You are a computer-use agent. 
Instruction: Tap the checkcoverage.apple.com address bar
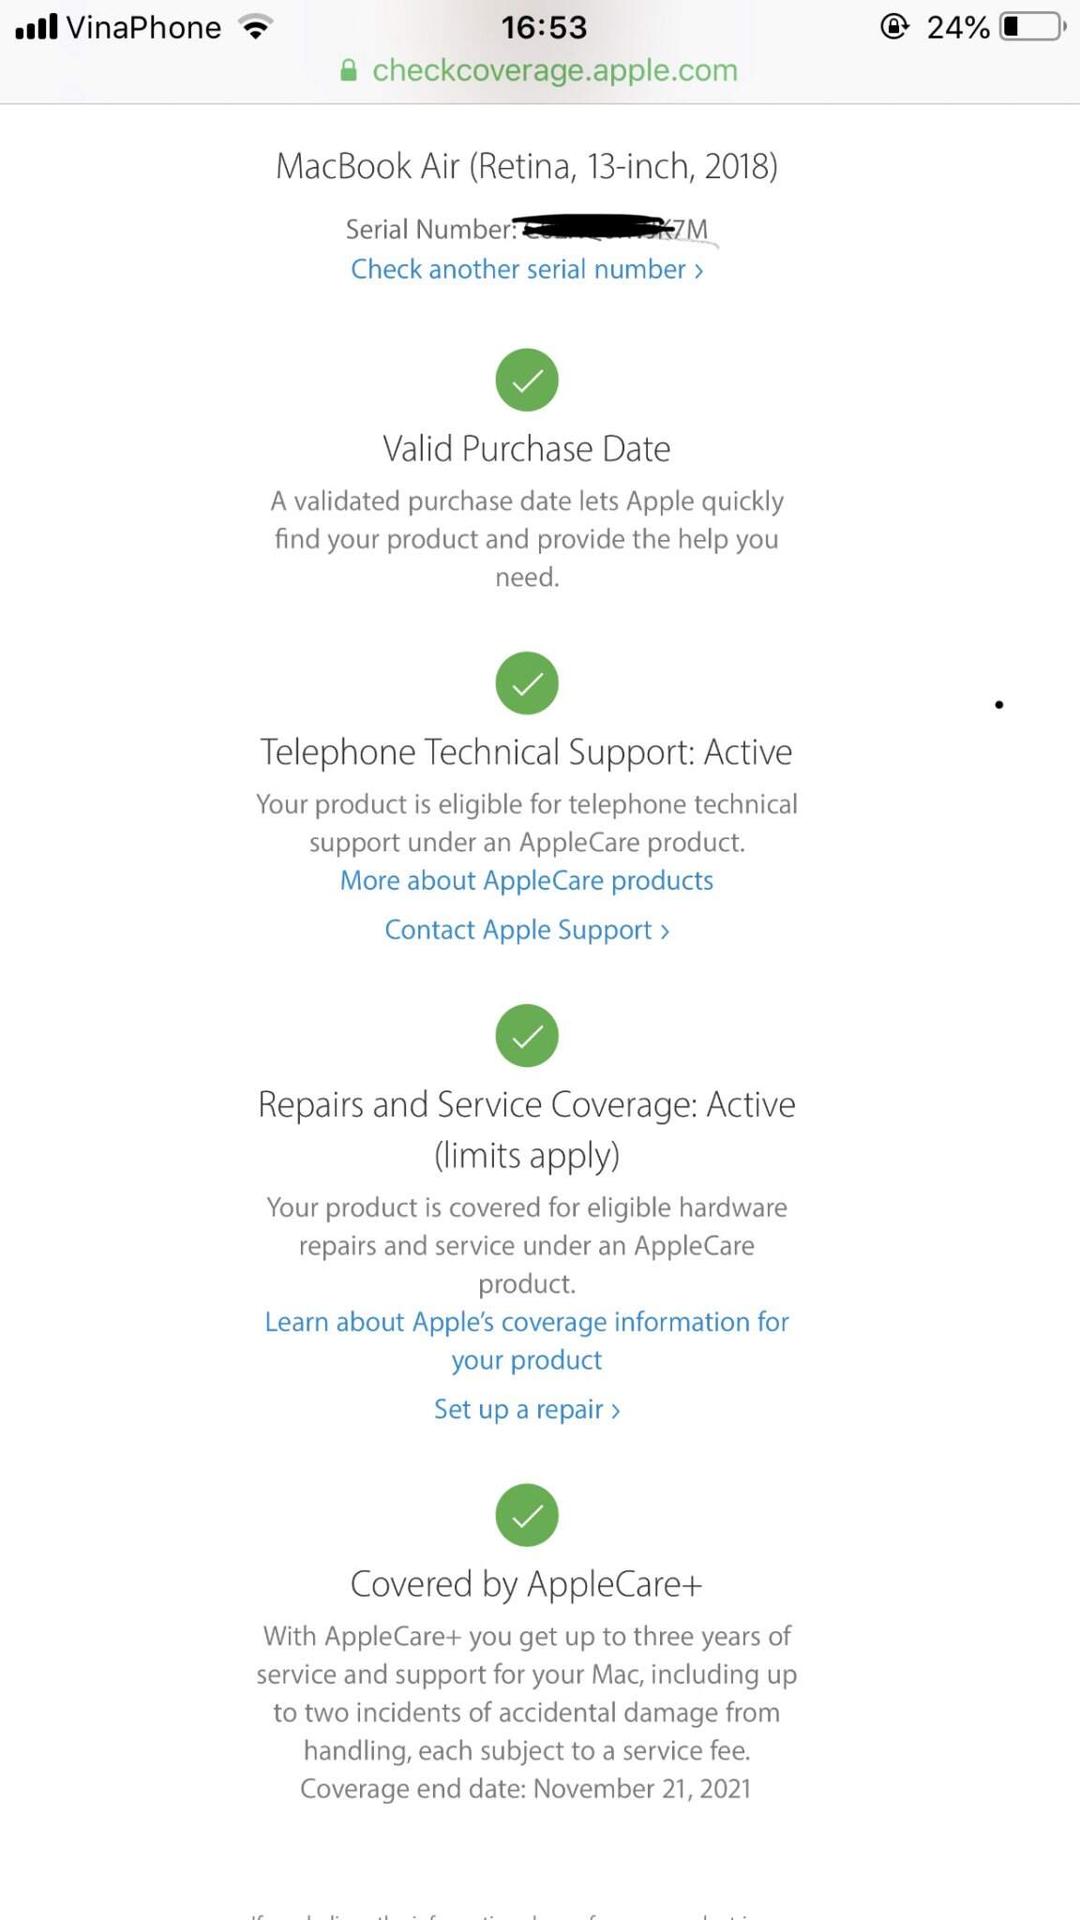point(554,71)
